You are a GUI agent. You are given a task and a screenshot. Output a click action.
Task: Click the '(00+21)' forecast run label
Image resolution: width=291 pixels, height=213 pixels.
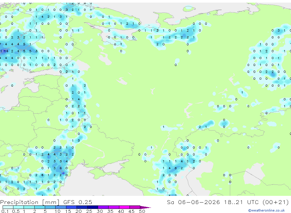276,202
